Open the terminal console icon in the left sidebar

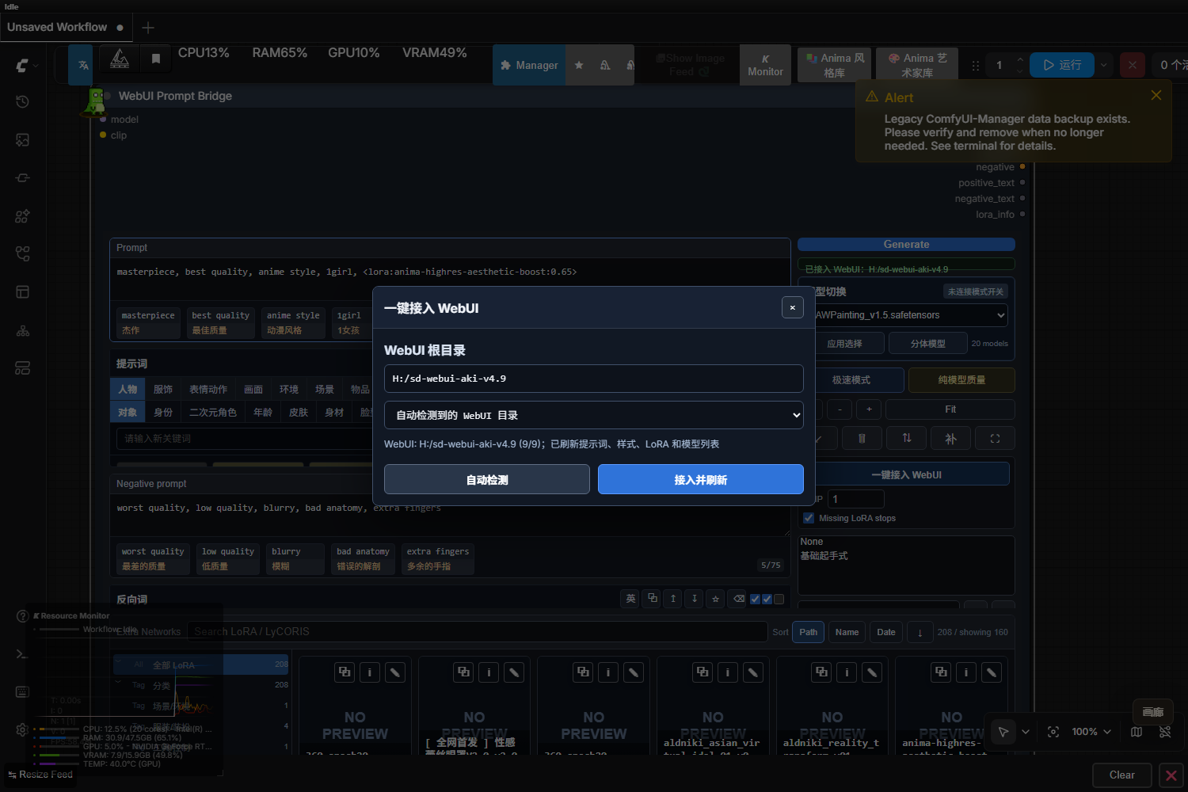(22, 653)
